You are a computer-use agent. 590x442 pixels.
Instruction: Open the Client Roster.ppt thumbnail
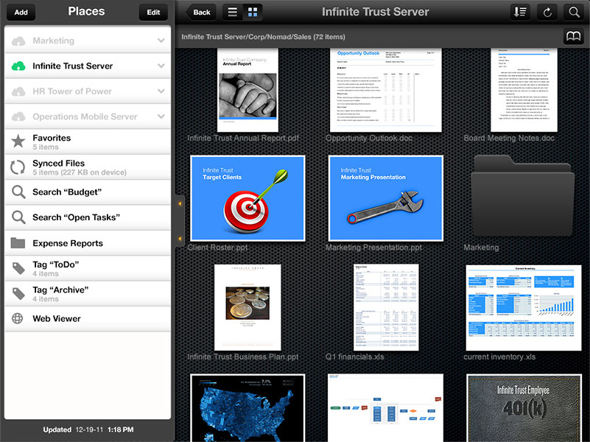pyautogui.click(x=247, y=197)
